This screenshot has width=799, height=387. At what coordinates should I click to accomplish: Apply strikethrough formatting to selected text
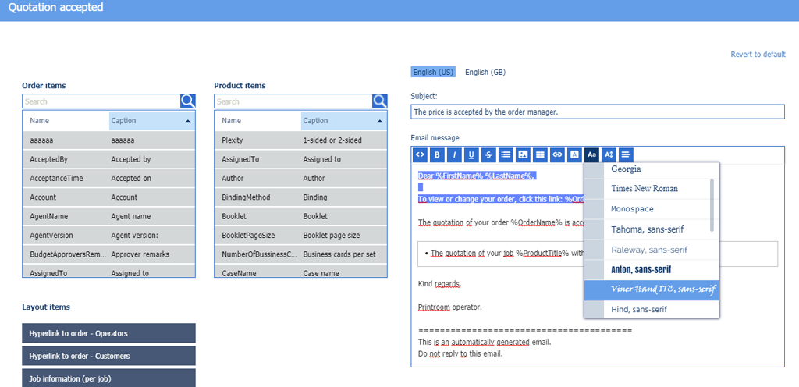coord(488,154)
